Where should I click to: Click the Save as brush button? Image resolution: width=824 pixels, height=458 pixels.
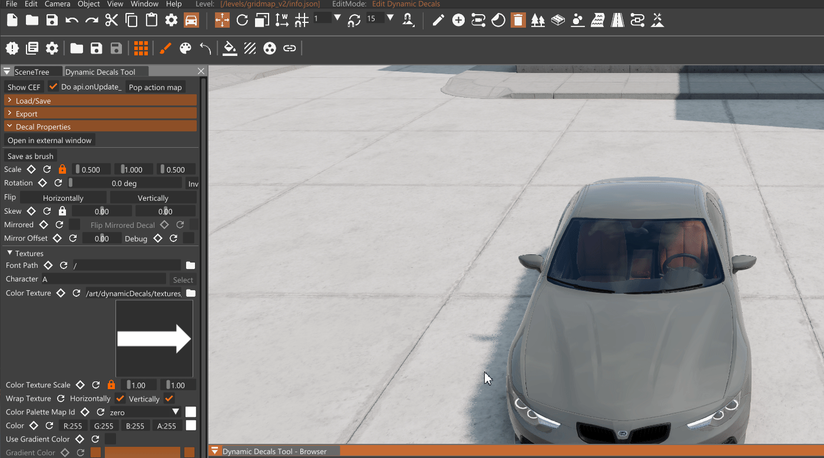click(x=31, y=156)
